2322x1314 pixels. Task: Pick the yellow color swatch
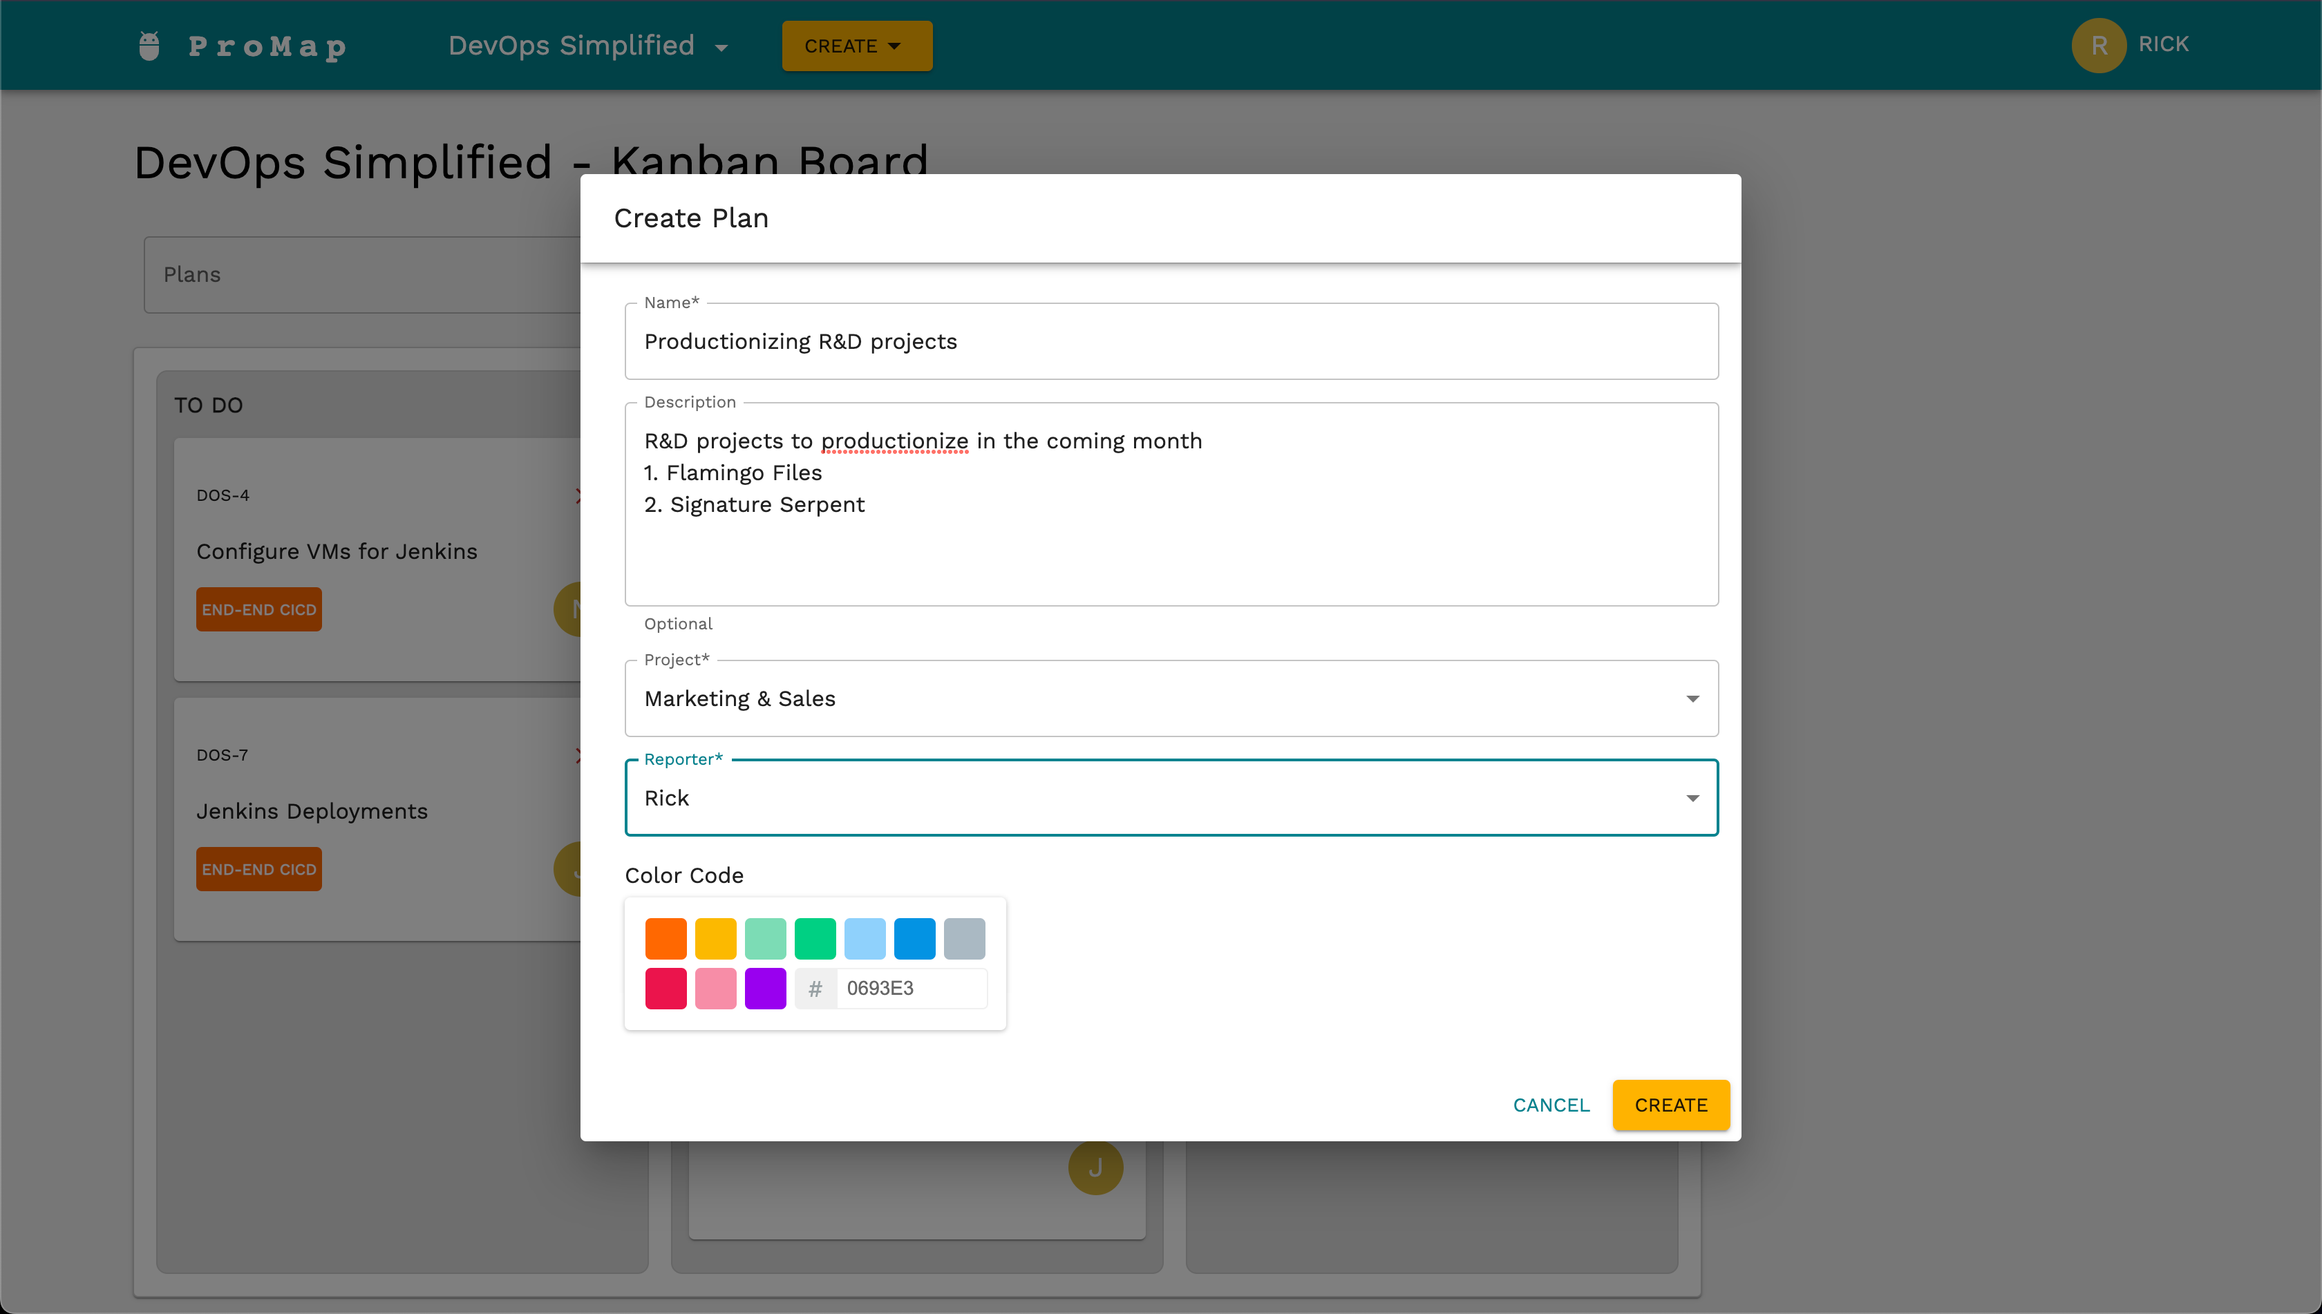tap(715, 939)
